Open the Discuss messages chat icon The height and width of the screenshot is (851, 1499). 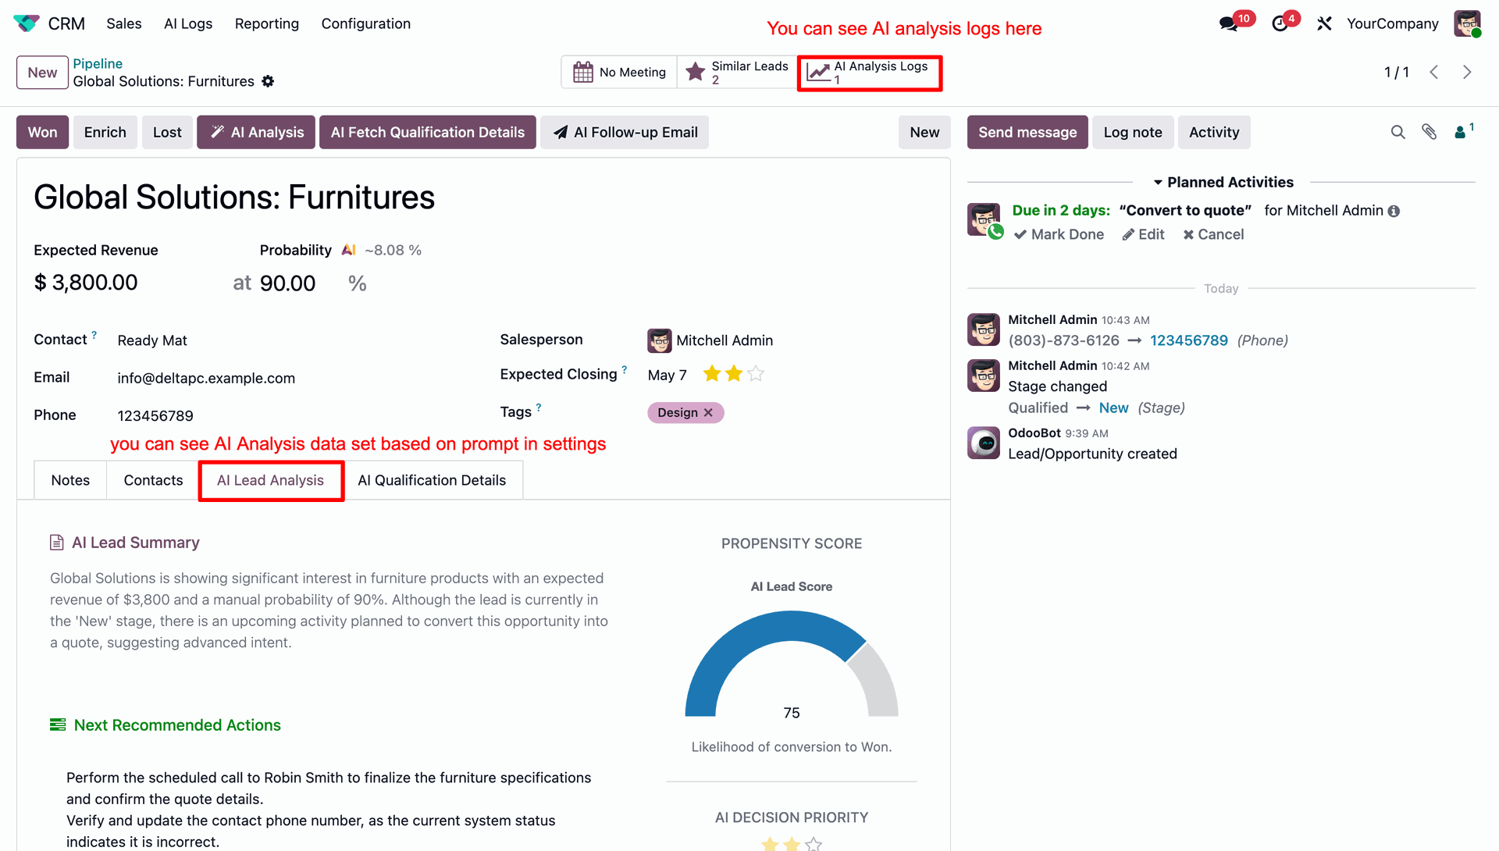point(1228,23)
